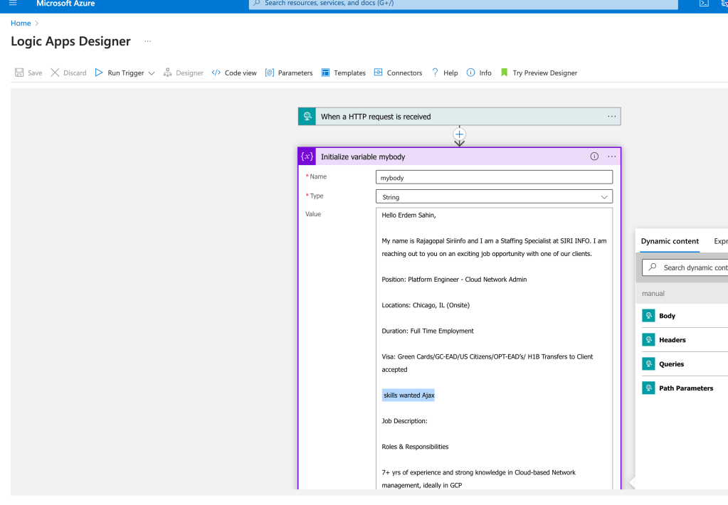This screenshot has width=728, height=505.
Task: Open the Azure portal hamburger menu
Action: coord(13,4)
